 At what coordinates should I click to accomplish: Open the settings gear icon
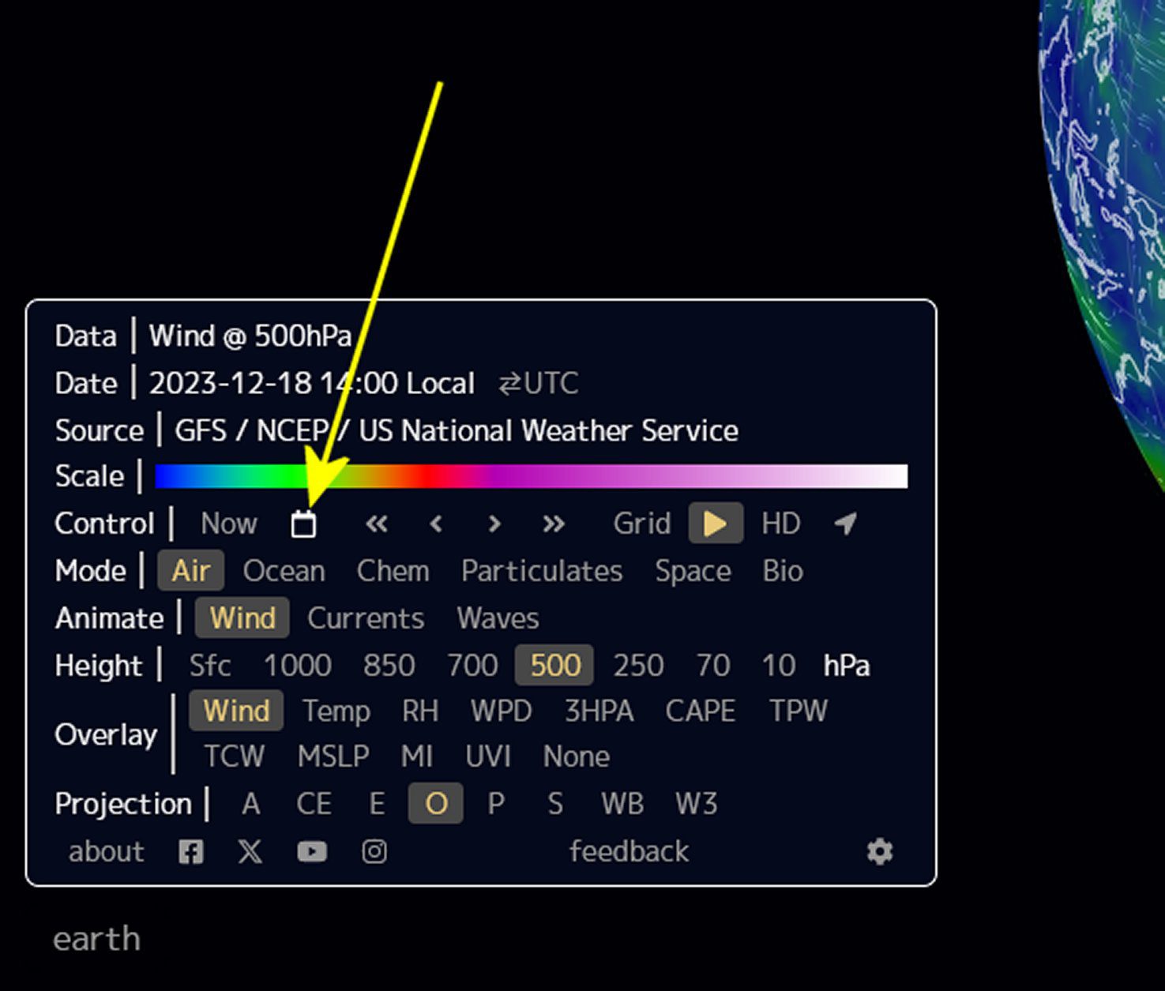[879, 851]
